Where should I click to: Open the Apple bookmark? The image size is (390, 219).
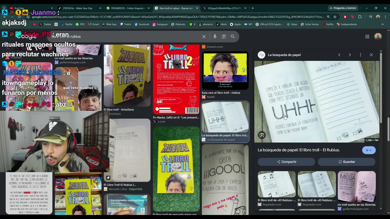coord(235,24)
